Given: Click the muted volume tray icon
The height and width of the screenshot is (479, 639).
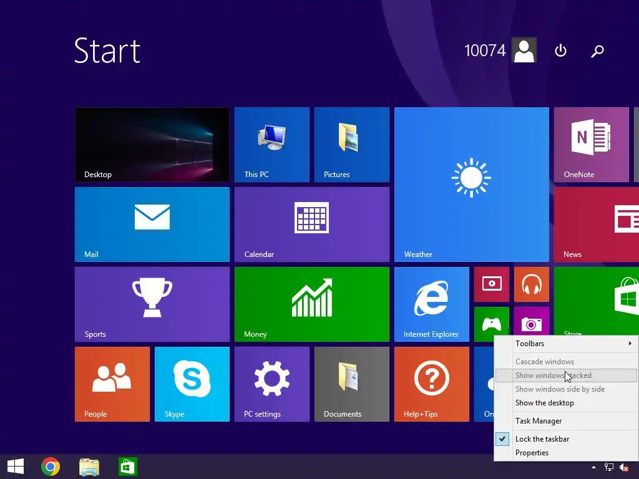Looking at the screenshot, I should coord(624,467).
